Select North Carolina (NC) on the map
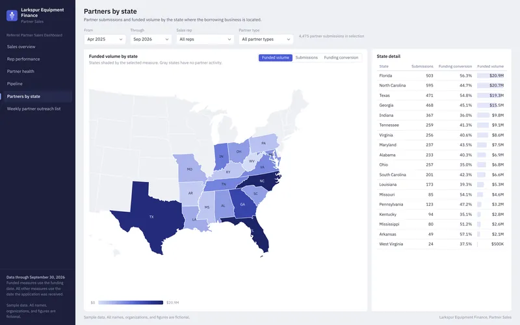Viewport: 520px width, 325px height. [261, 182]
